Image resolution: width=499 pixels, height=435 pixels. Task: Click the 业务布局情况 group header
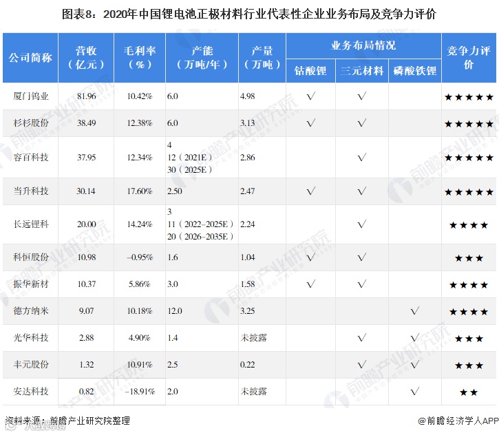[363, 45]
